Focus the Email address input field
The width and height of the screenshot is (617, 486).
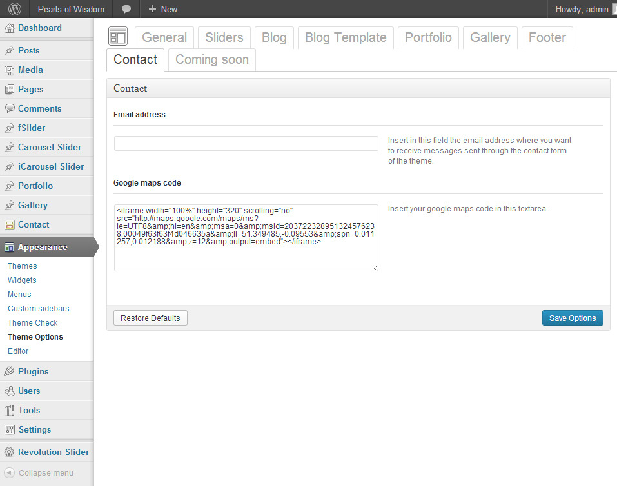(246, 143)
